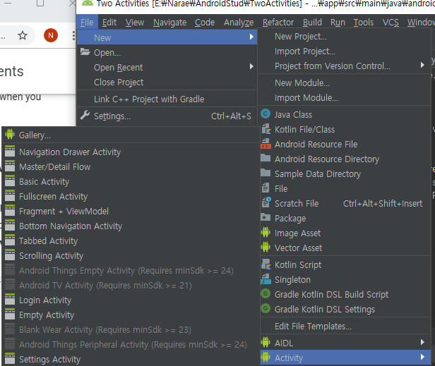This screenshot has width=435, height=366.
Task: Expand Project from Version Control submenu arrow
Action: (x=422, y=65)
